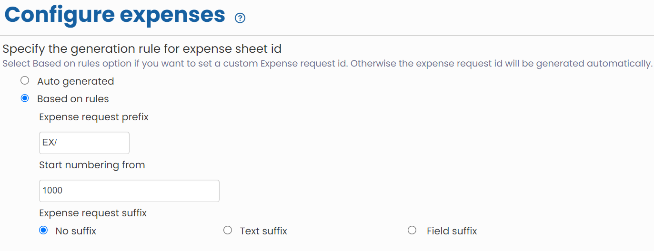Click the Text suffix label text
Viewport: 654px width, 251px height.
click(263, 231)
